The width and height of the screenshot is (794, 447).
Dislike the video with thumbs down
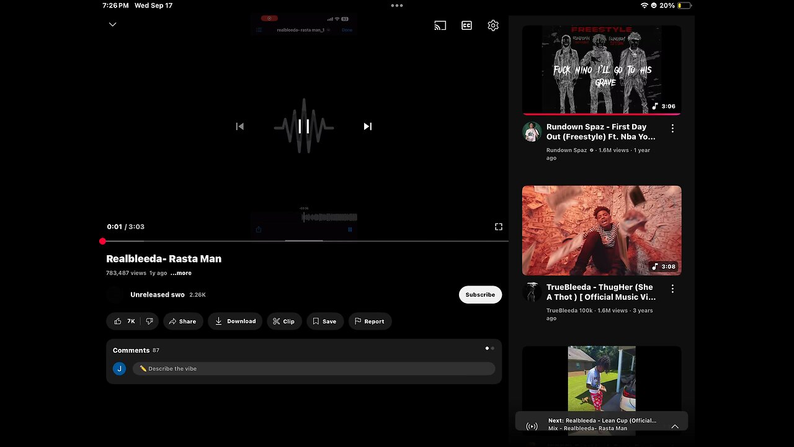click(x=149, y=322)
